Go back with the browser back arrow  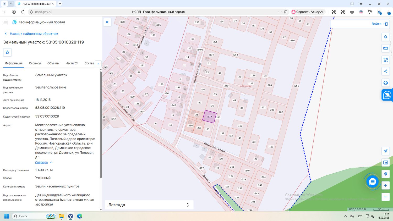click(x=5, y=12)
